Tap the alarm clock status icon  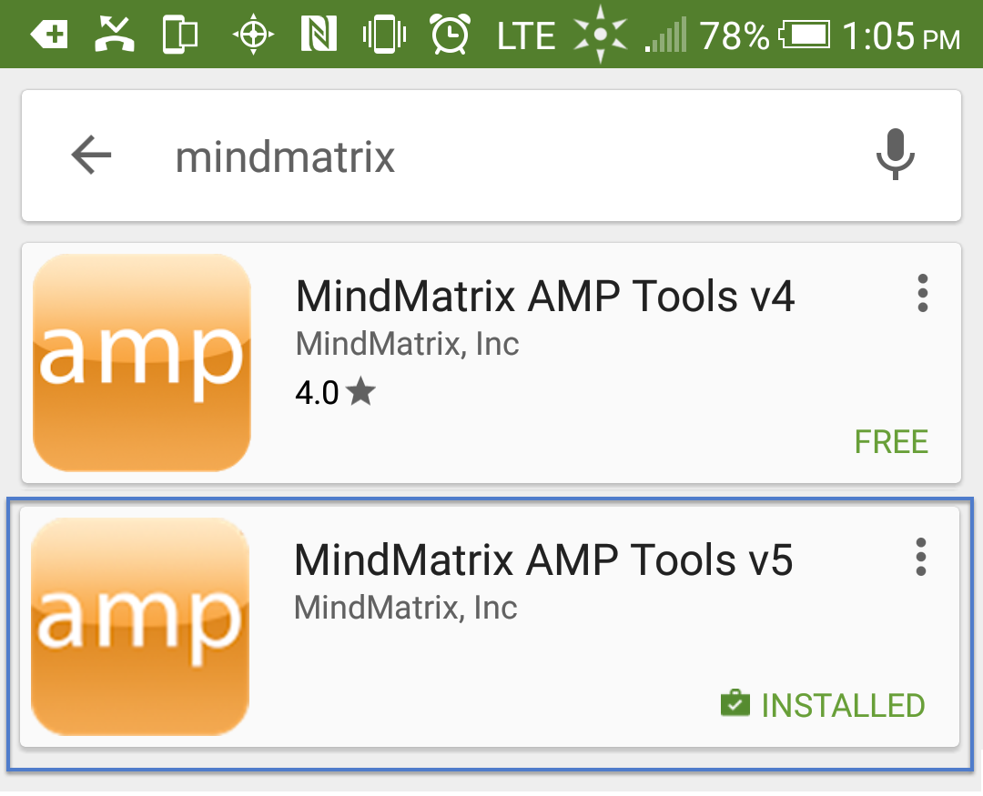tap(451, 35)
